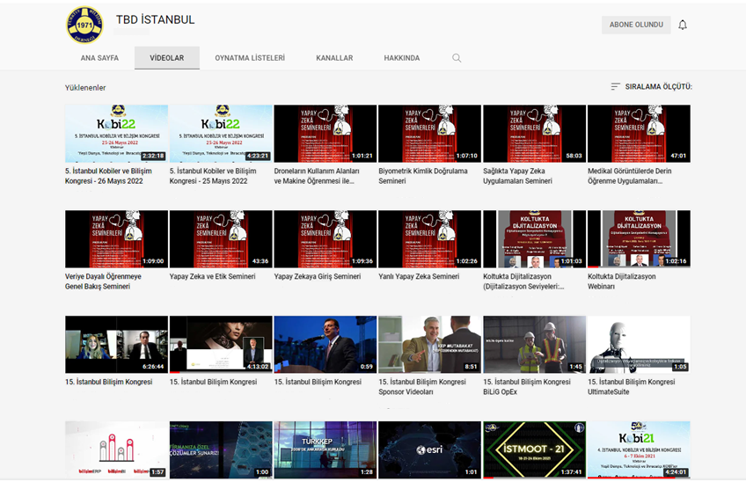Click the TBD İstanbul channel avatar logo
This screenshot has height=482, width=746.
point(84,25)
